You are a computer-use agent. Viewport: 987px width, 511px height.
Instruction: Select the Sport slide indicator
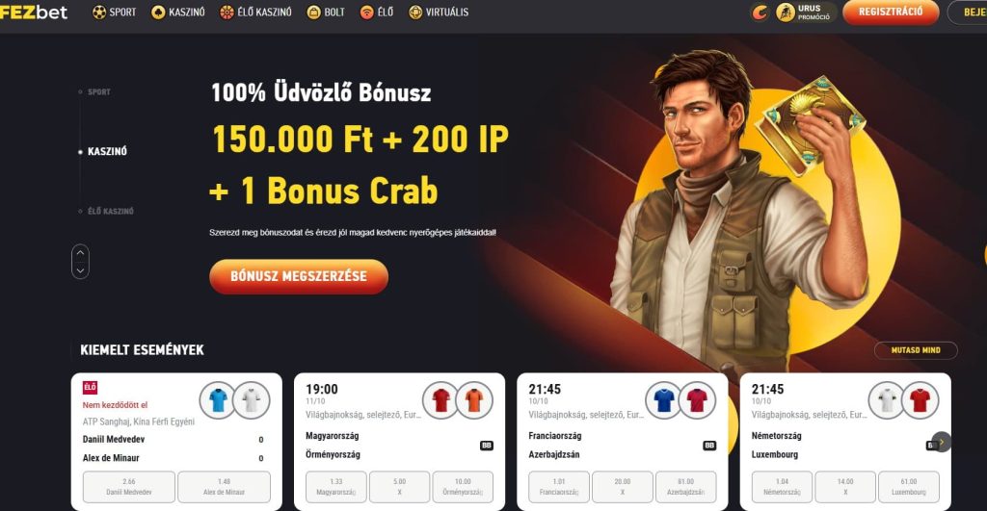94,91
